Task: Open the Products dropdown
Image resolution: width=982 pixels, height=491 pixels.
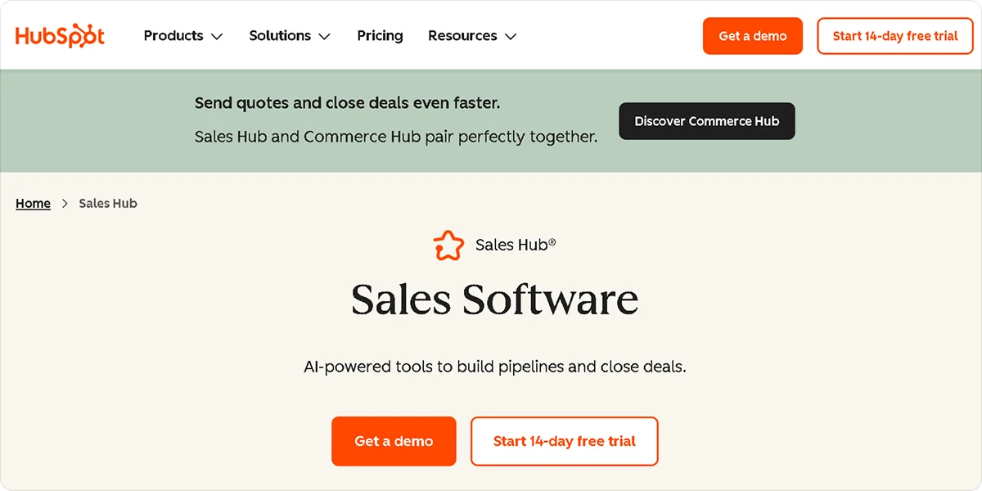Action: pyautogui.click(x=173, y=35)
